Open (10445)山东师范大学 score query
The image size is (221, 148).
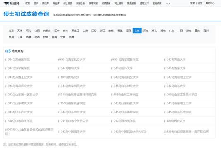72,112
